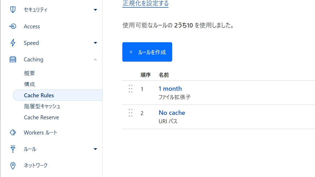
Task: Click the 名前 column header
Action: (x=164, y=75)
